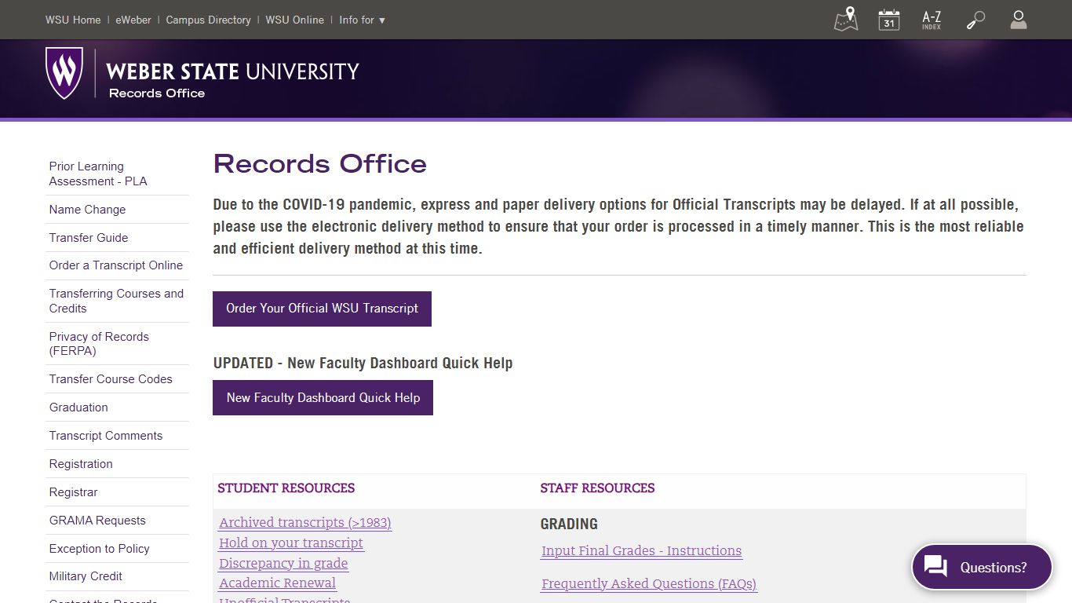Open Discrepancy in grade link

(x=283, y=563)
